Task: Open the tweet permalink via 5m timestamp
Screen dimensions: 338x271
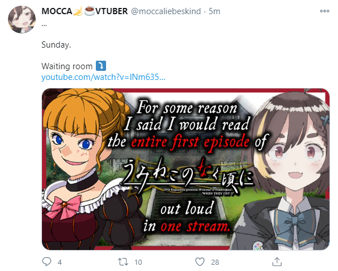Action: click(214, 11)
